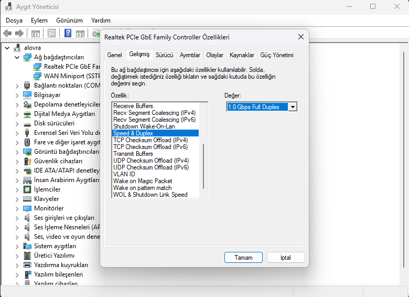
Task: Open the Dosya menu
Action: click(x=14, y=20)
